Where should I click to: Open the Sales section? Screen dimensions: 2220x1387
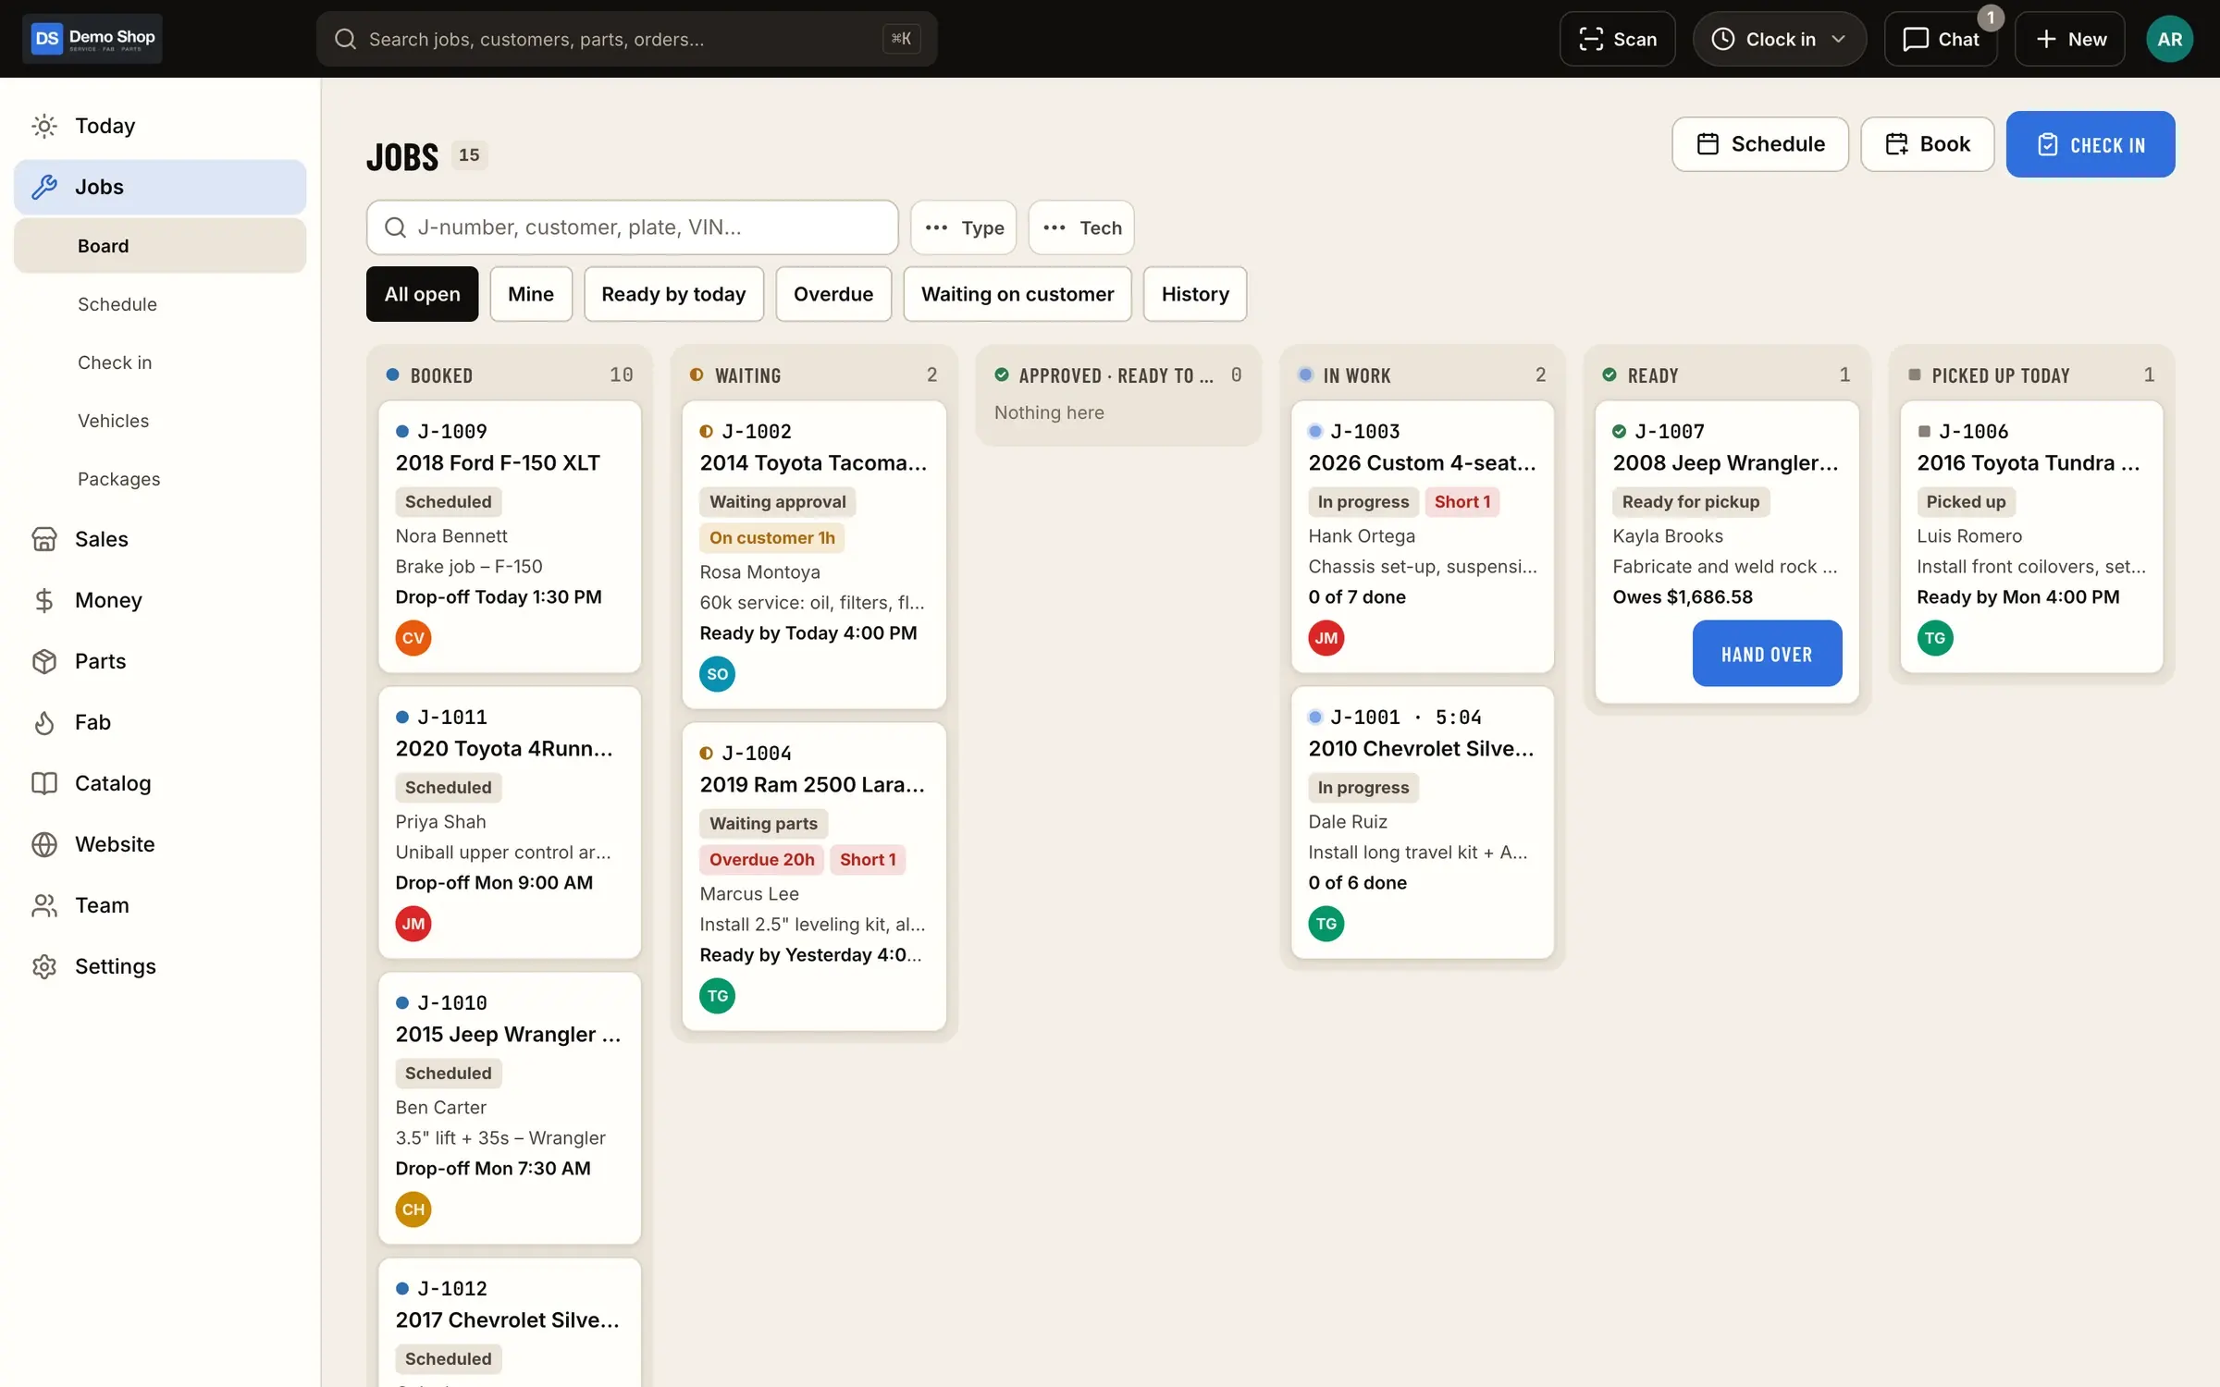click(160, 539)
